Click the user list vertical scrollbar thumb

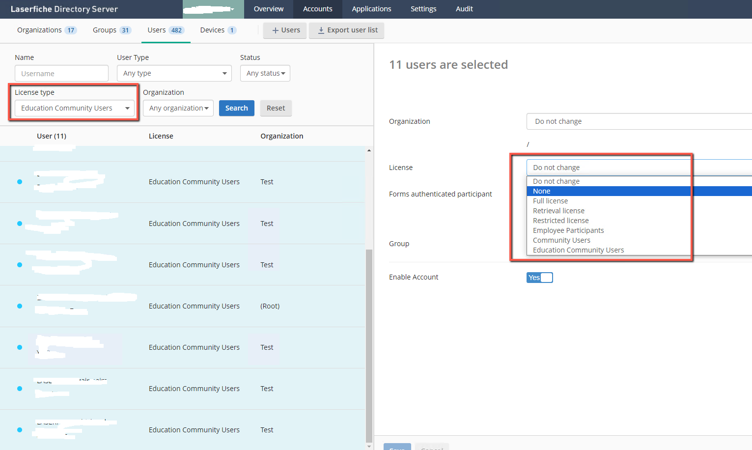coord(369,346)
